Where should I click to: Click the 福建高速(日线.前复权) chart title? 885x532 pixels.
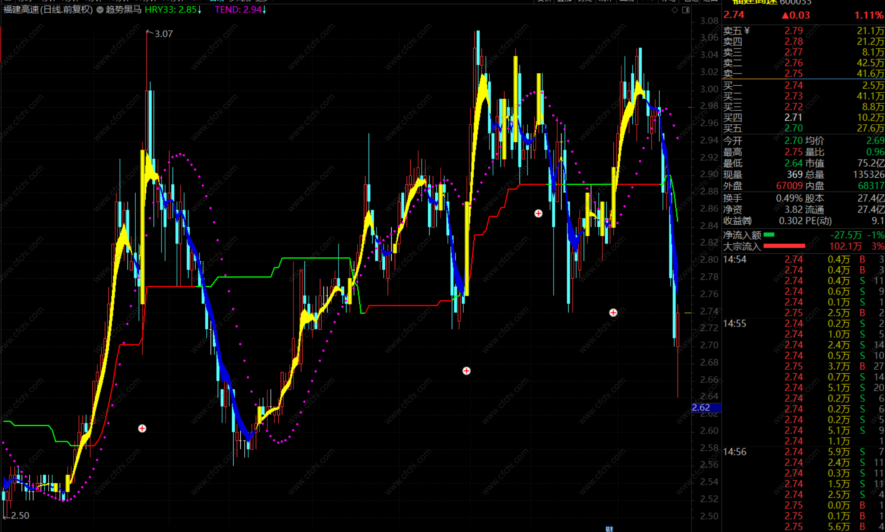(x=48, y=10)
